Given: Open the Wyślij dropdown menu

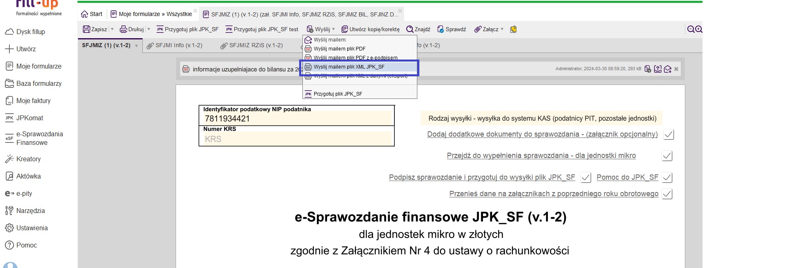Looking at the screenshot, I should tap(321, 29).
